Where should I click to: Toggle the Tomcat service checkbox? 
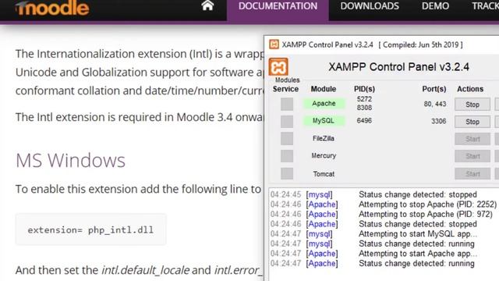287,173
